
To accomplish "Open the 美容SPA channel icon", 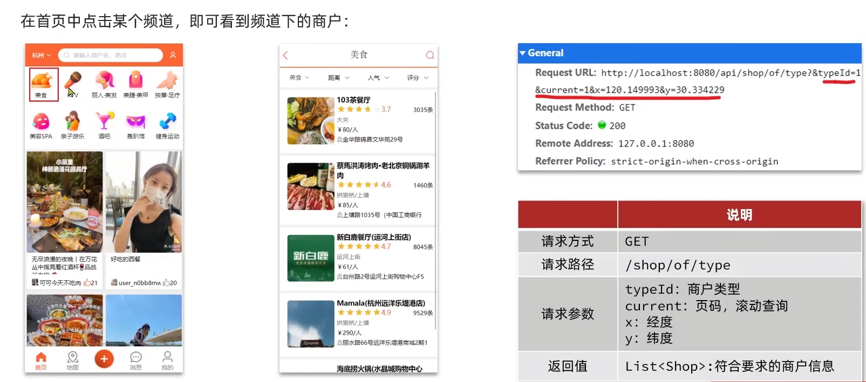I will point(41,121).
